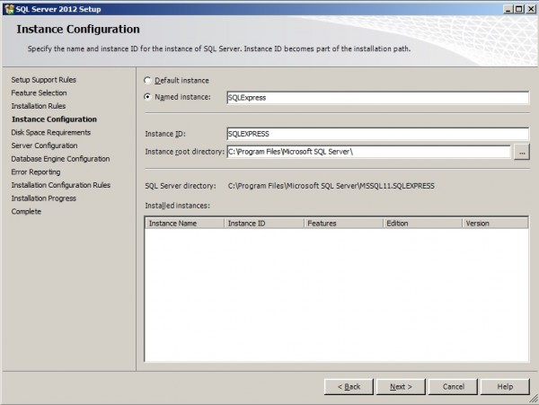Image resolution: width=539 pixels, height=405 pixels.
Task: Go to the previous page with Back
Action: click(x=349, y=387)
